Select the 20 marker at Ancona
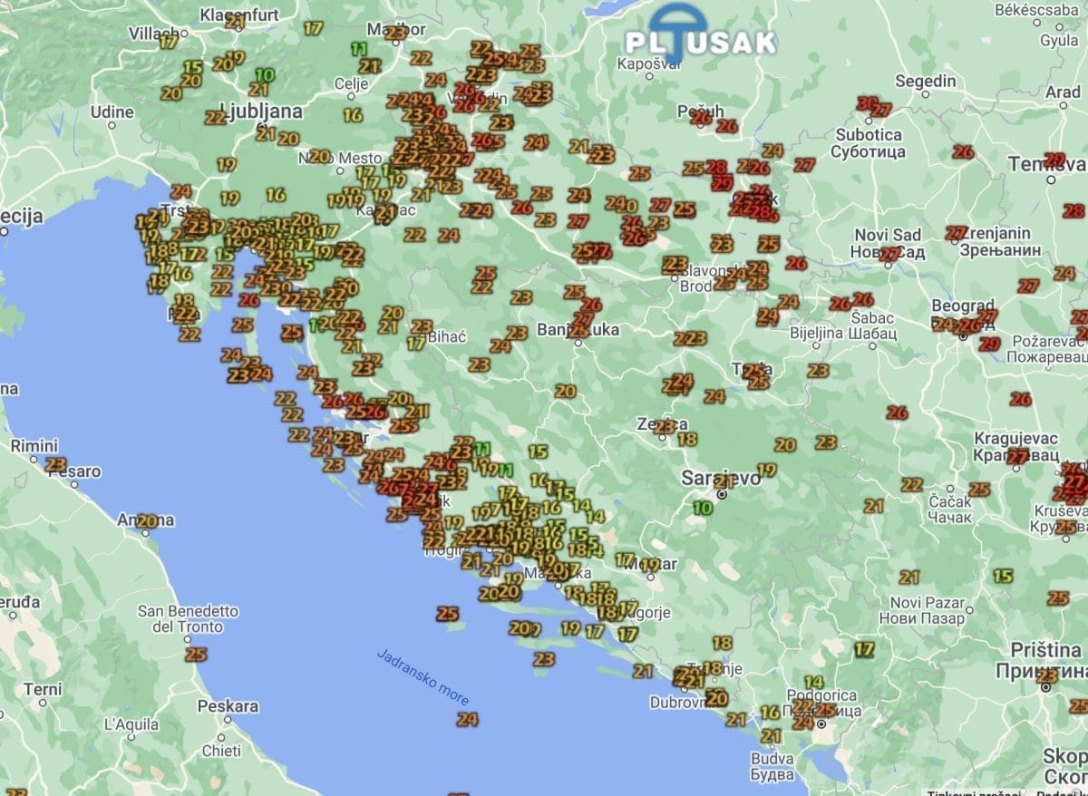 (148, 521)
